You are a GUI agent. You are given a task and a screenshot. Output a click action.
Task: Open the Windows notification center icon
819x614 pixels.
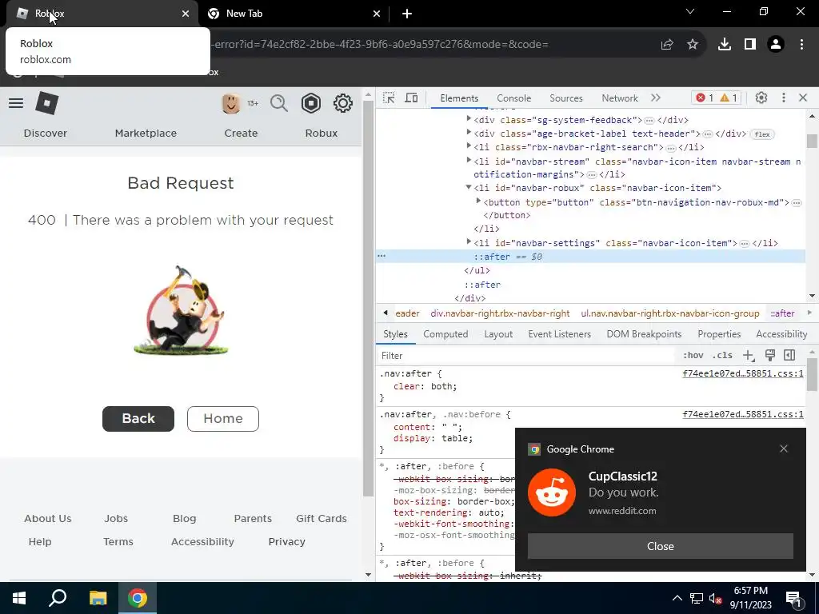(794, 598)
